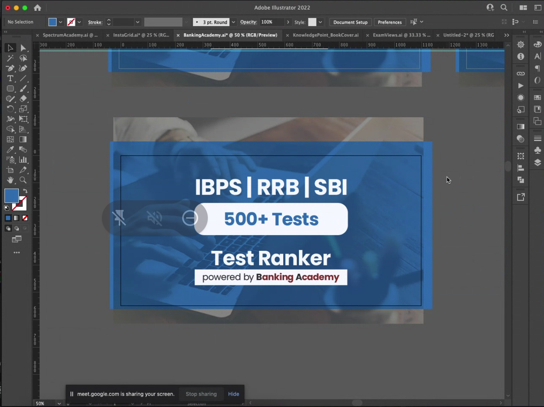Image resolution: width=544 pixels, height=407 pixels.
Task: Close the BankingAcademy.ai tab
Action: [x=178, y=35]
